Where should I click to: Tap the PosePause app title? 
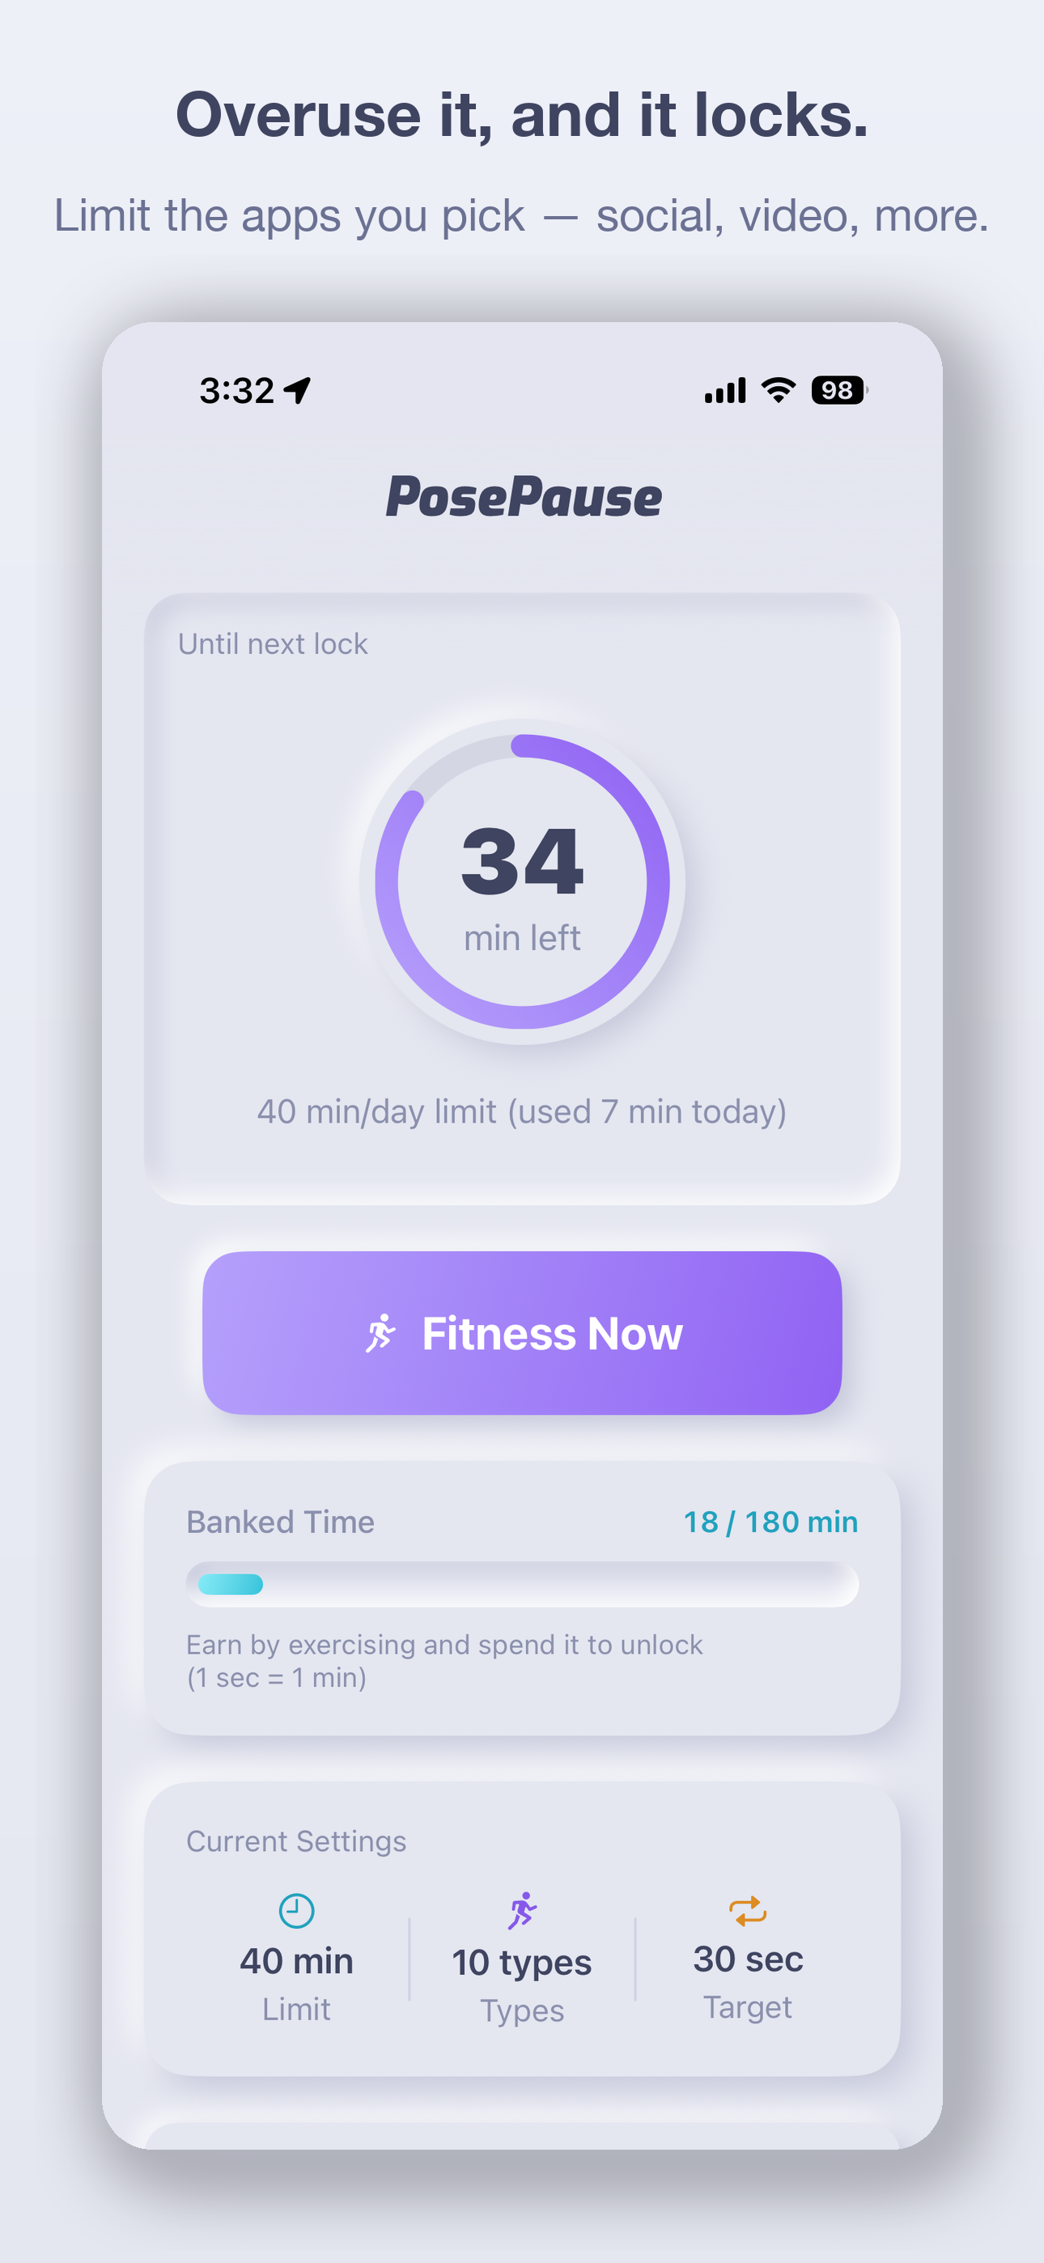pyautogui.click(x=523, y=497)
